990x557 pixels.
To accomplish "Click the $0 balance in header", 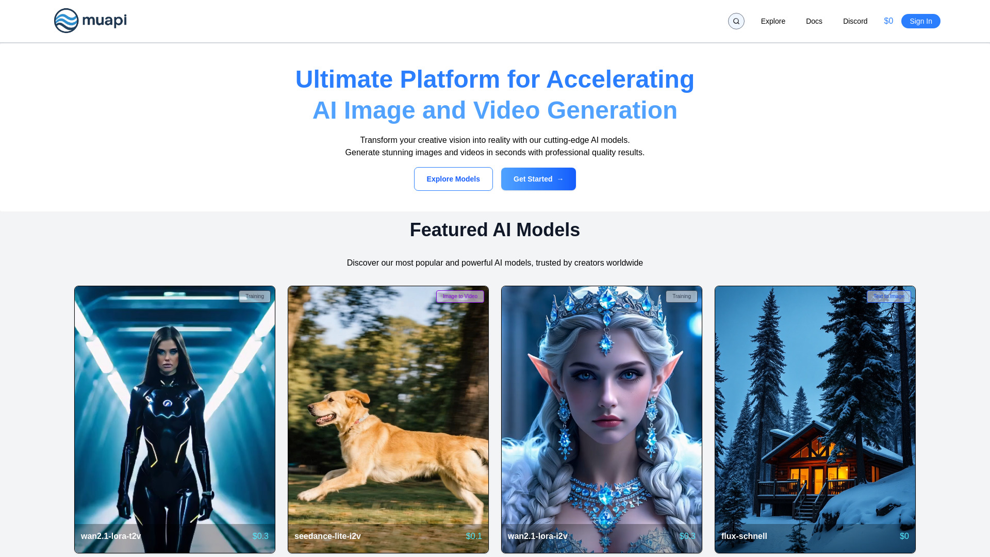I will point(888,21).
